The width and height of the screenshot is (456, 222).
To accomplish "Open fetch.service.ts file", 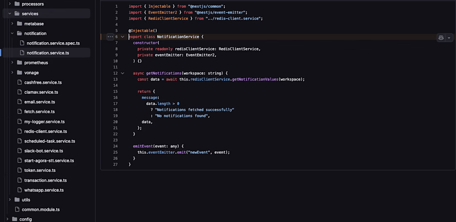I will pos(39,112).
